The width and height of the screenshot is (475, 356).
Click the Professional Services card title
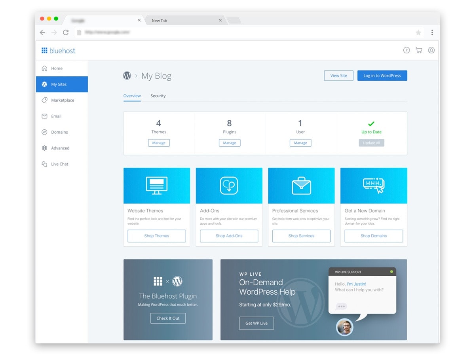point(295,211)
